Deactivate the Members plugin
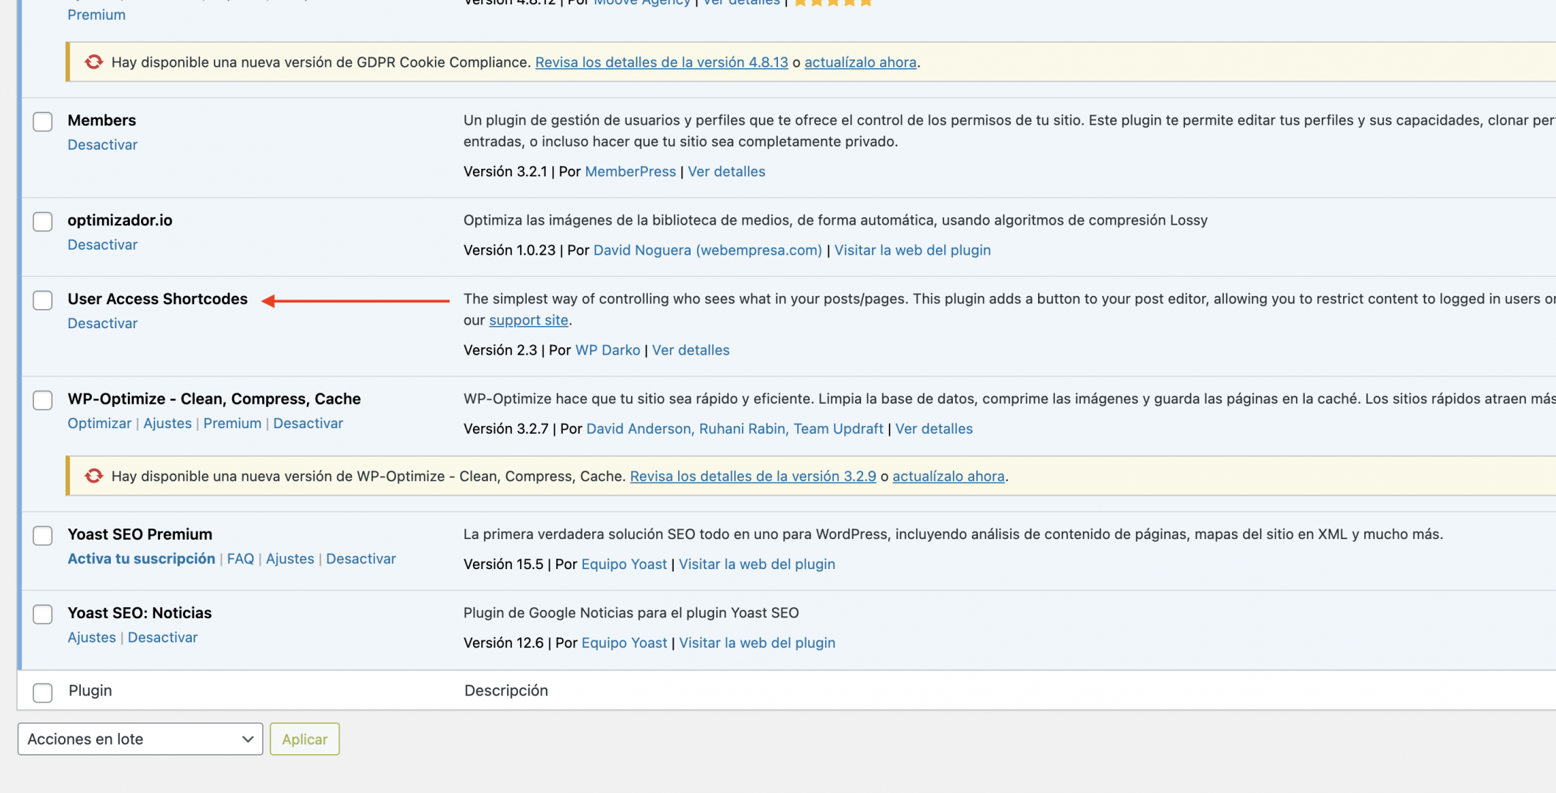The height and width of the screenshot is (793, 1556). click(102, 145)
